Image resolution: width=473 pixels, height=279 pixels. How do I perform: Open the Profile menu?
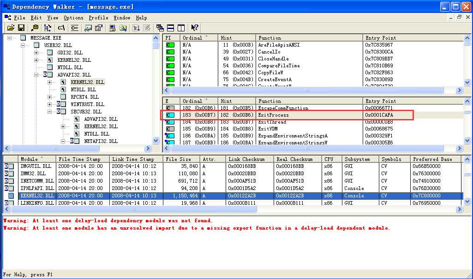pyautogui.click(x=98, y=18)
